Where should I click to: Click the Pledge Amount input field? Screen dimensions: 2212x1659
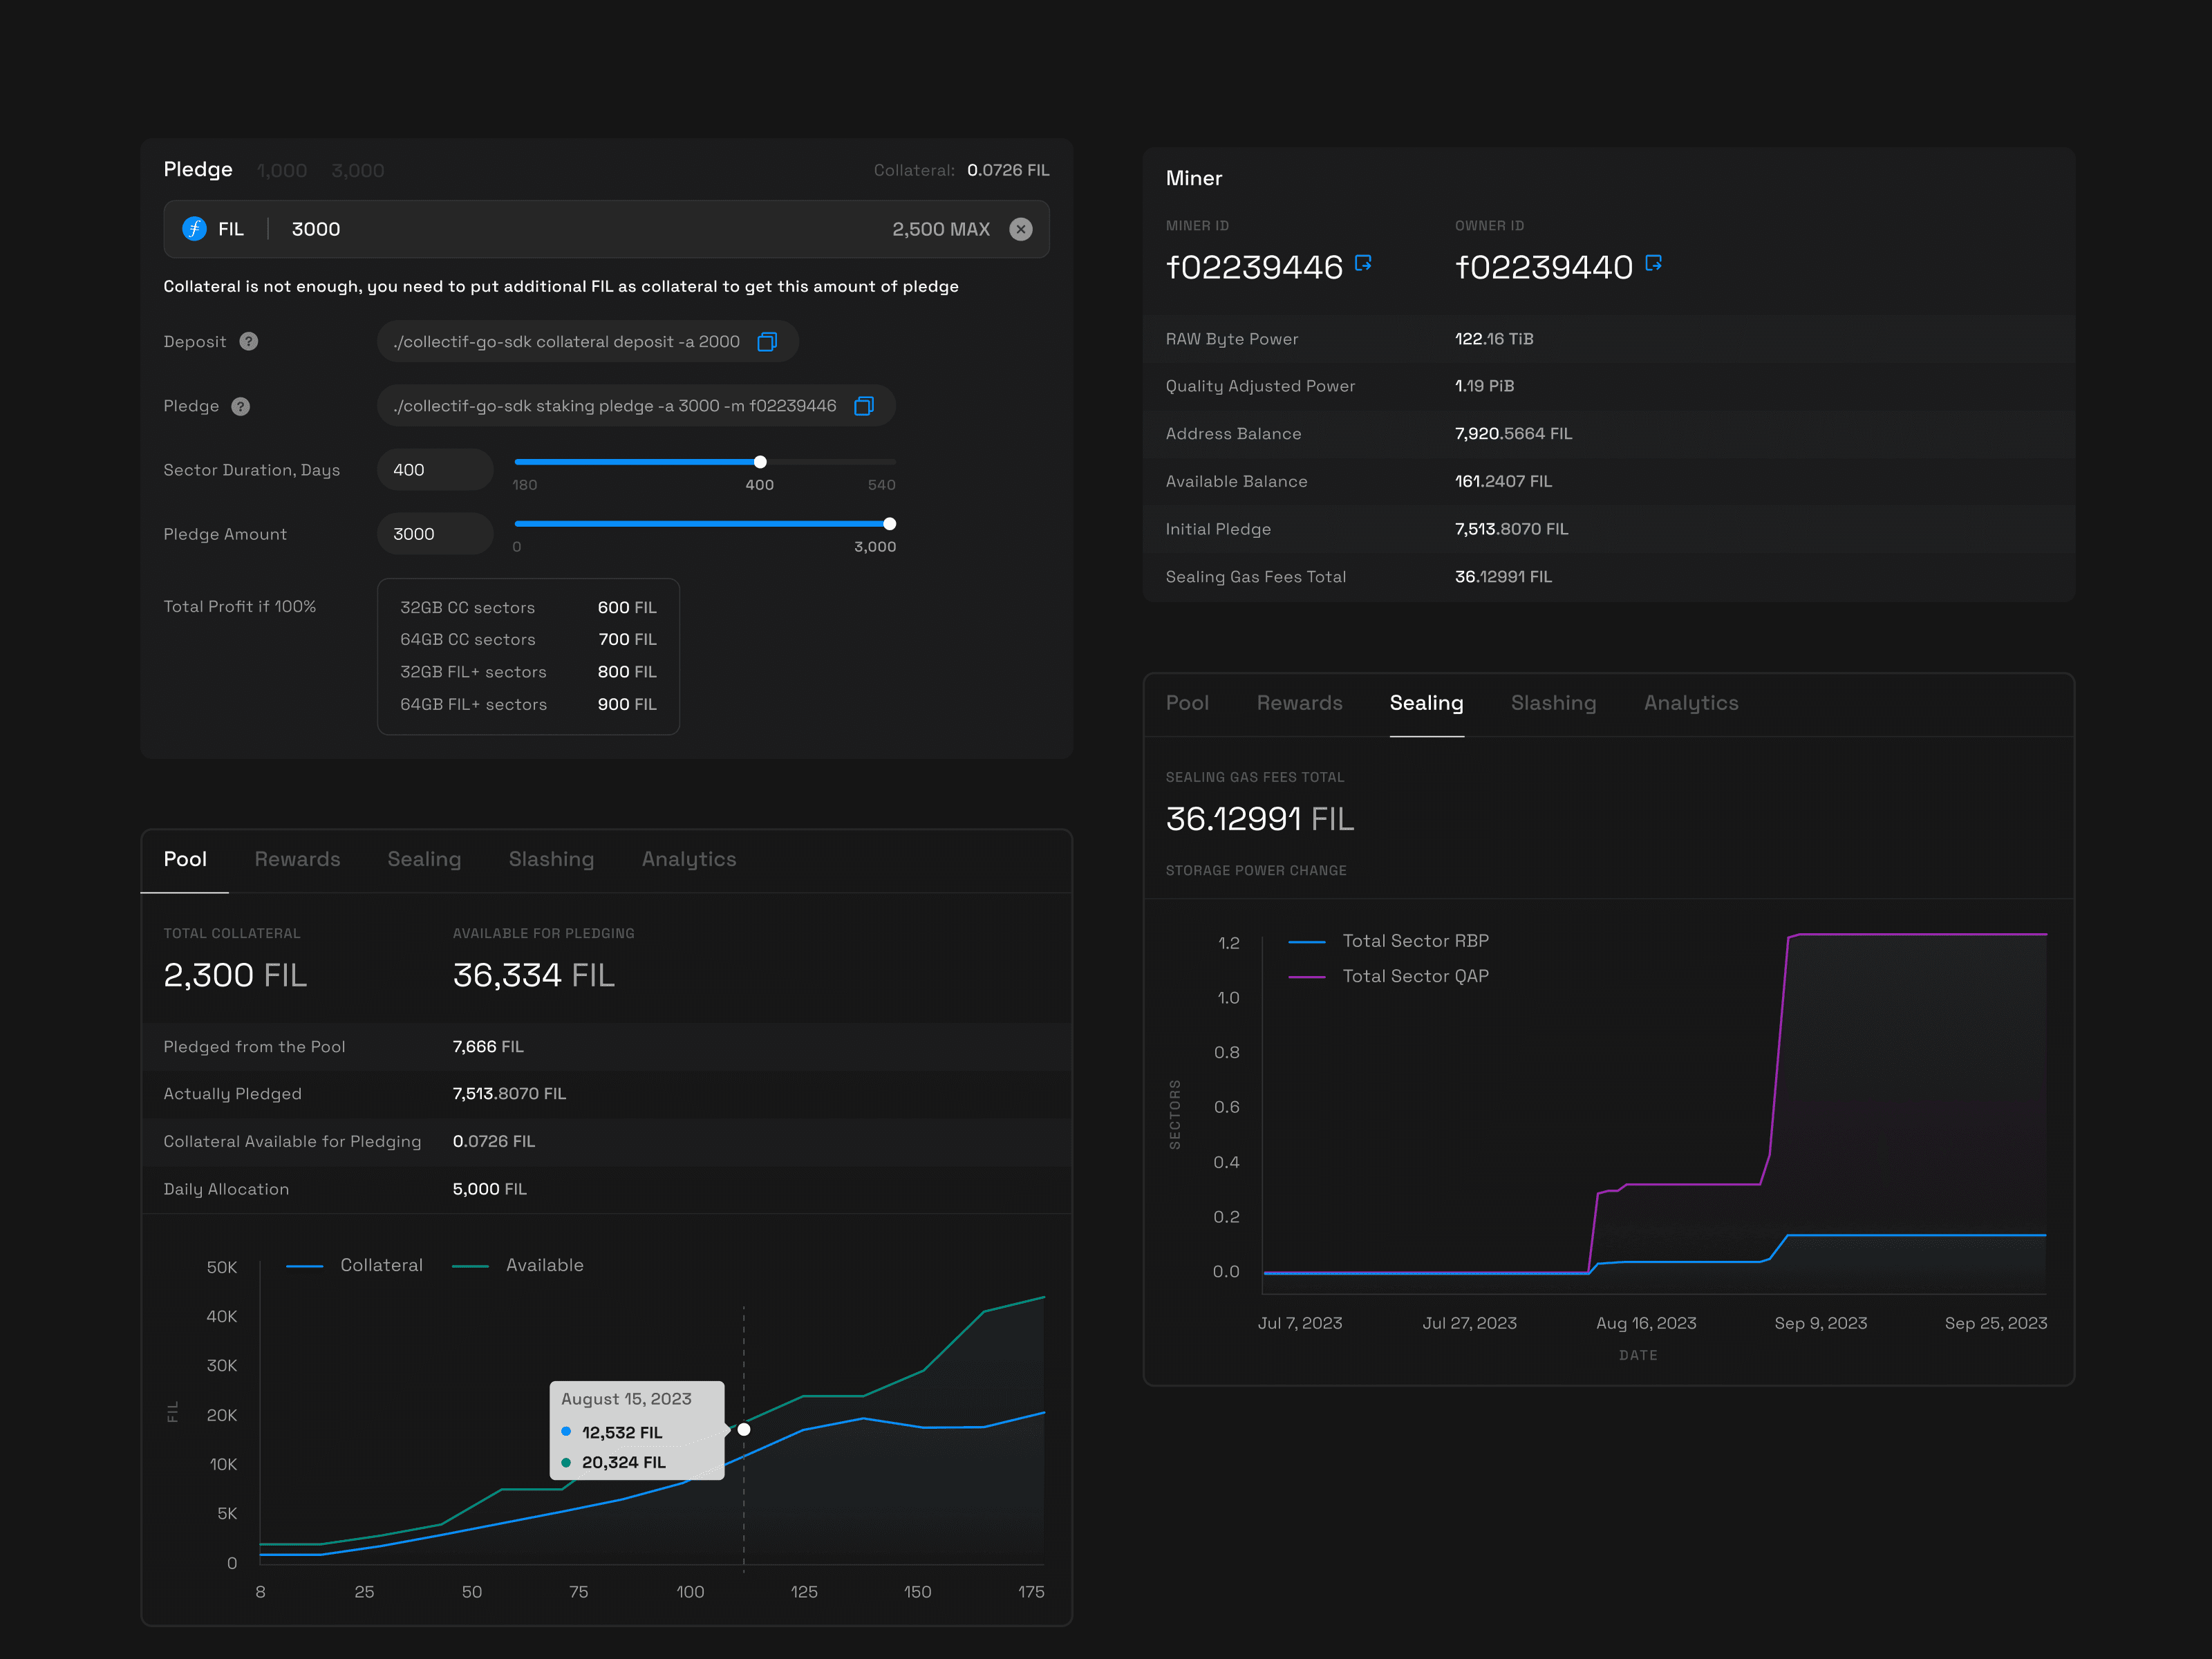(434, 533)
